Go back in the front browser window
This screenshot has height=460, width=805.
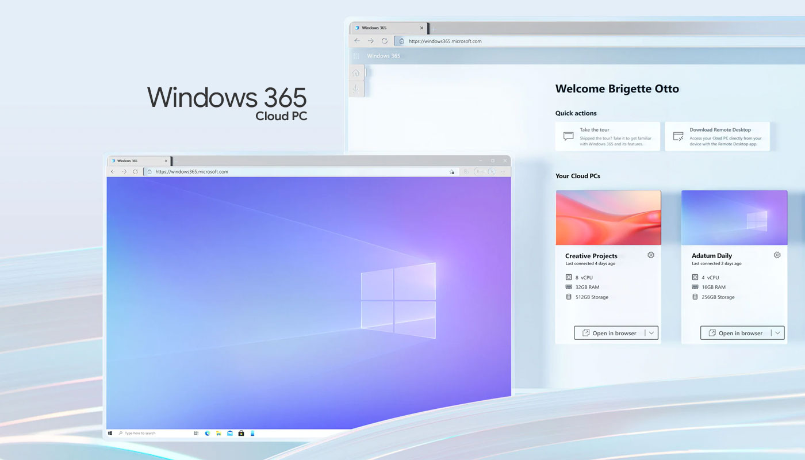(112, 171)
